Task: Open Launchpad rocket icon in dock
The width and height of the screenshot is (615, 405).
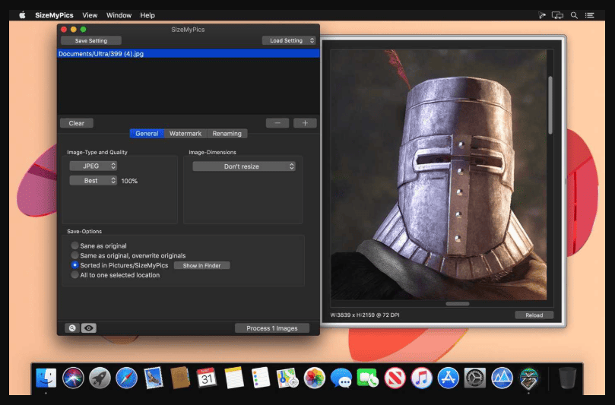Action: [100, 378]
